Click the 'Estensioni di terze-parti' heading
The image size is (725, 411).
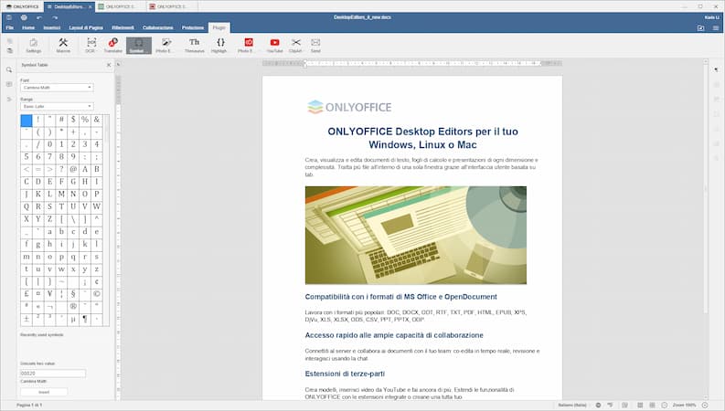(345, 374)
